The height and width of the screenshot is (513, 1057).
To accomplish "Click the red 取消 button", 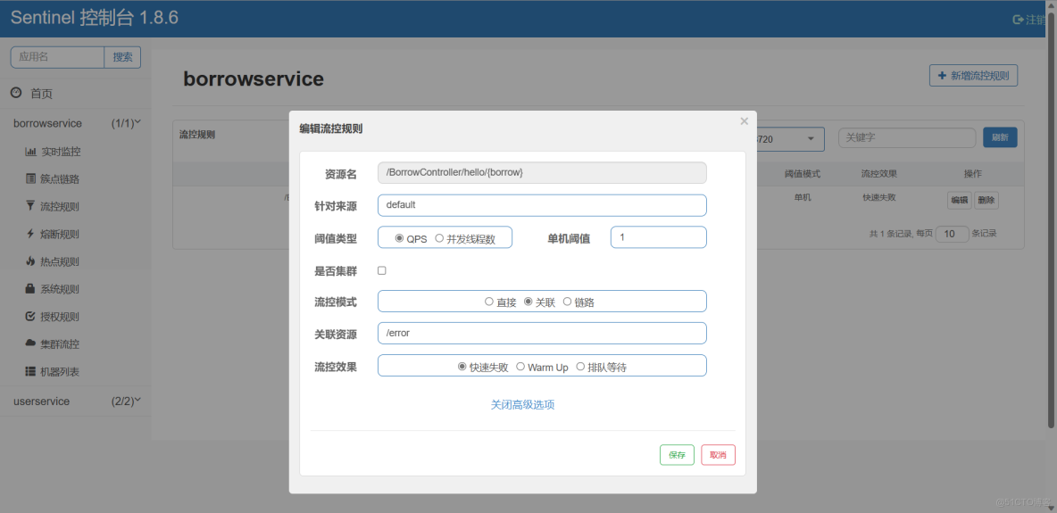I will 718,455.
